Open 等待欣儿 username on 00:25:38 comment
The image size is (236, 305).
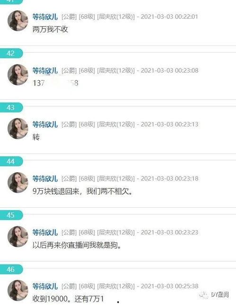pos(45,287)
